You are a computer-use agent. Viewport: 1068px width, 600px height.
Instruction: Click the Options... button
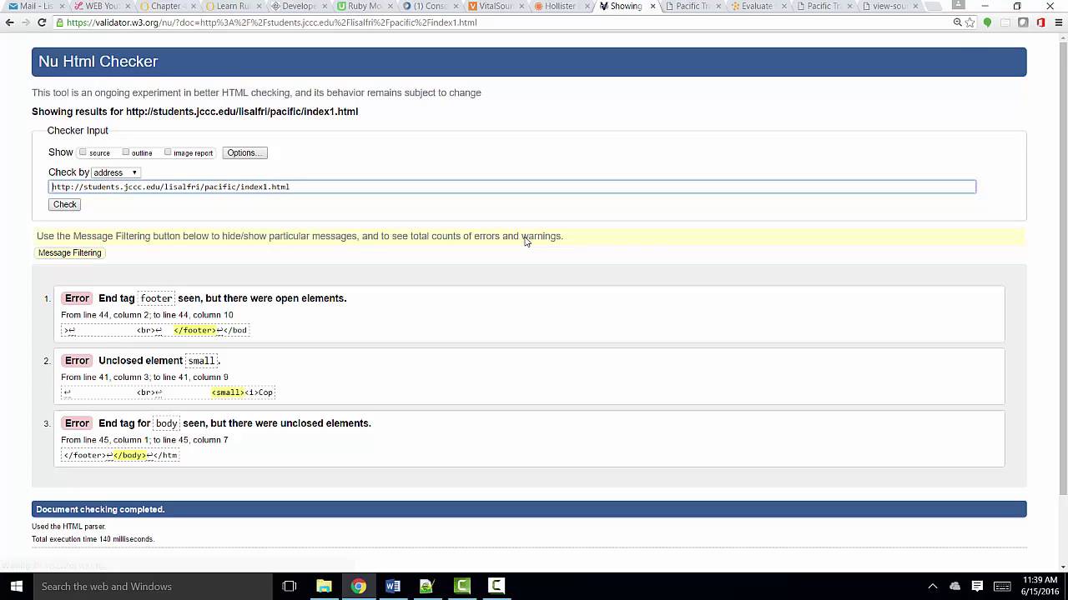click(x=244, y=152)
